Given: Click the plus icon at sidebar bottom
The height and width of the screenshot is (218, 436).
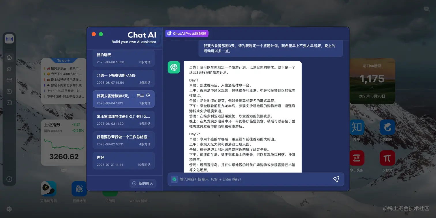Looking at the screenshot, I should 9,179.
